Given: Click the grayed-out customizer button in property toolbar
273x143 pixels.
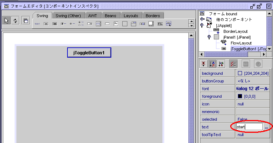Looking at the screenshot, I should point(246,64).
